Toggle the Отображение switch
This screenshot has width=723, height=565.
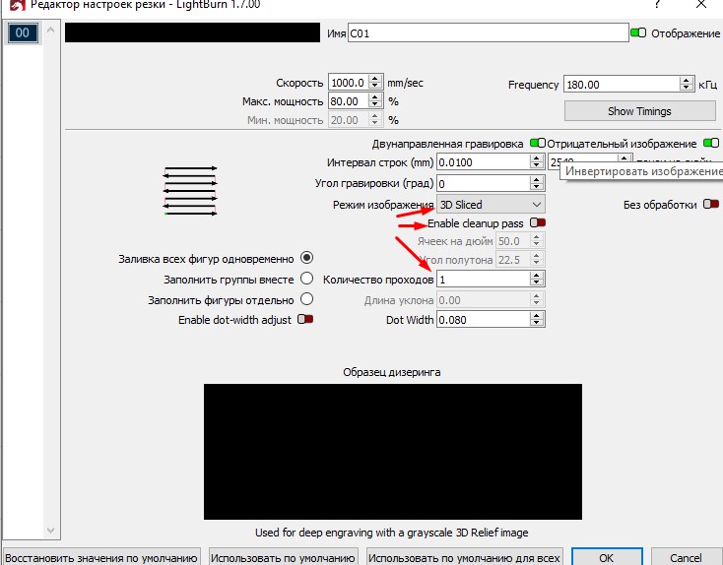click(x=637, y=33)
